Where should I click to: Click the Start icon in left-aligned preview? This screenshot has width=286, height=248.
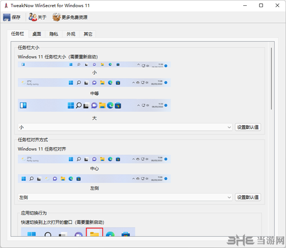(x=23, y=179)
